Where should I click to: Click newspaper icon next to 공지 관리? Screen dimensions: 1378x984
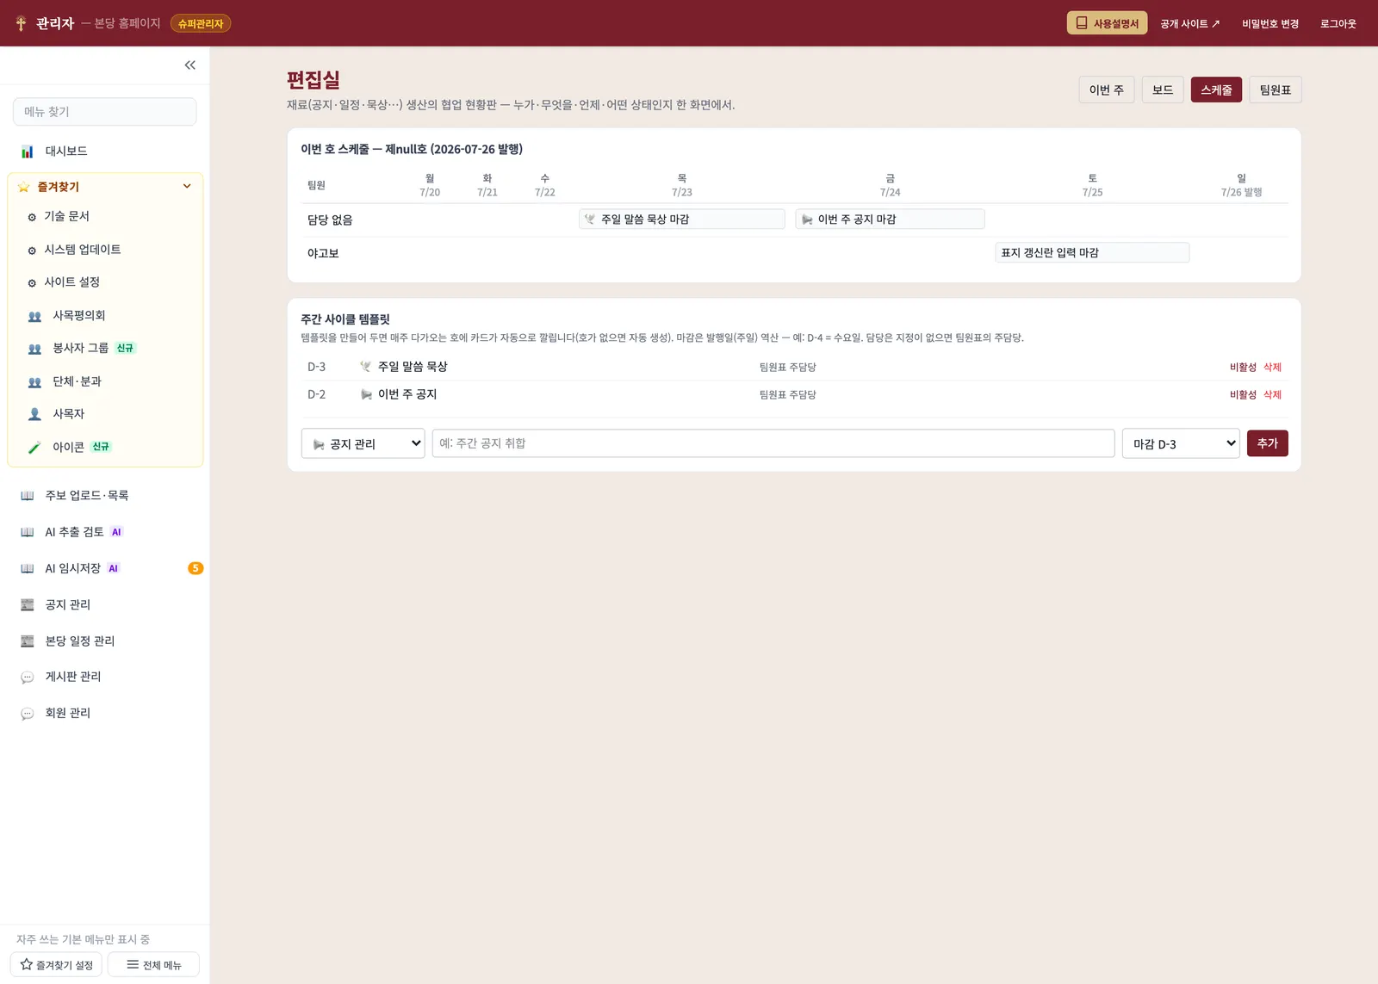coord(28,604)
